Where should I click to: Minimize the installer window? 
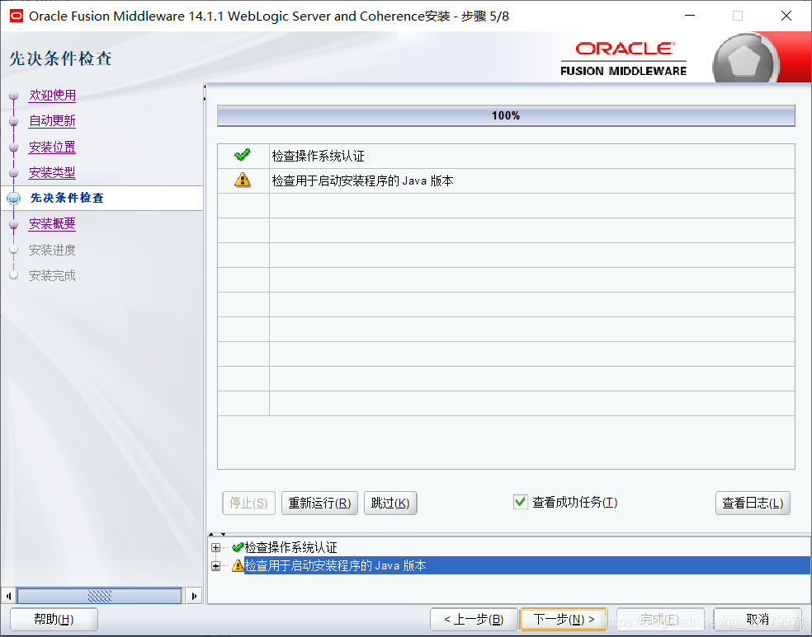(x=690, y=16)
